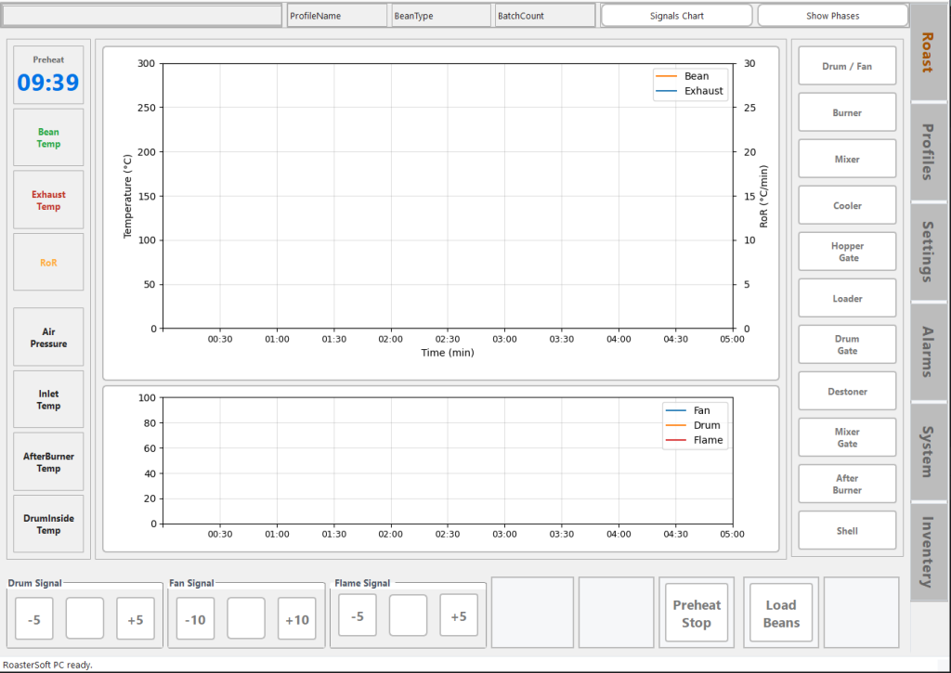
Task: Increase Flame Signal by 5
Action: point(459,615)
